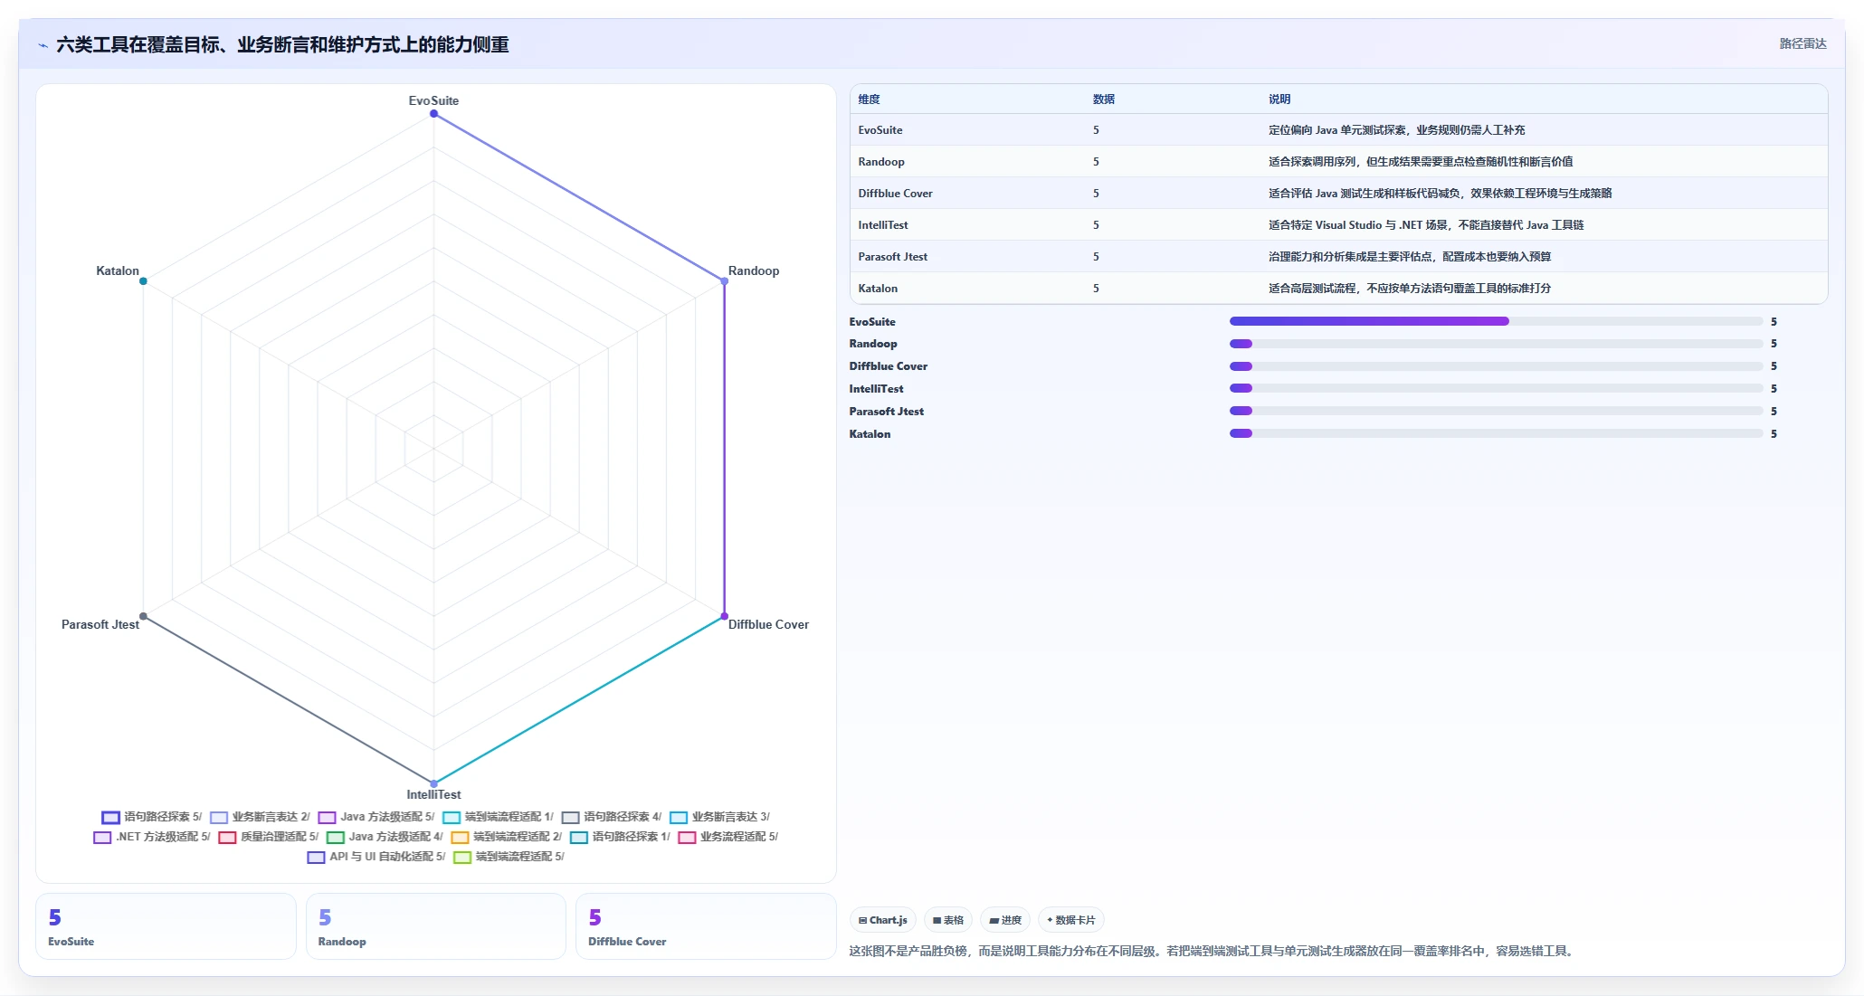Click the Diffblue Cover progress bar
1864x996 pixels.
tap(1496, 366)
